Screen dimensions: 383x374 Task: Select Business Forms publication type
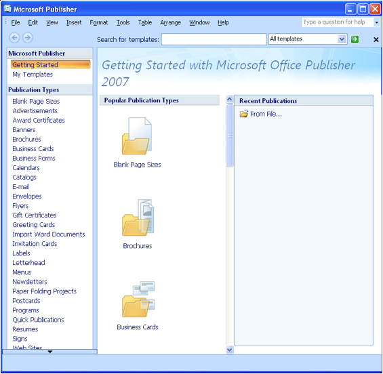pyautogui.click(x=34, y=158)
